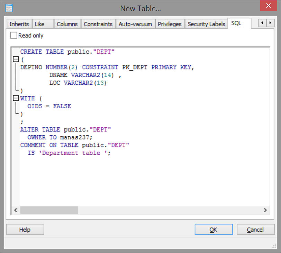Open the Inherits tab

click(x=19, y=24)
